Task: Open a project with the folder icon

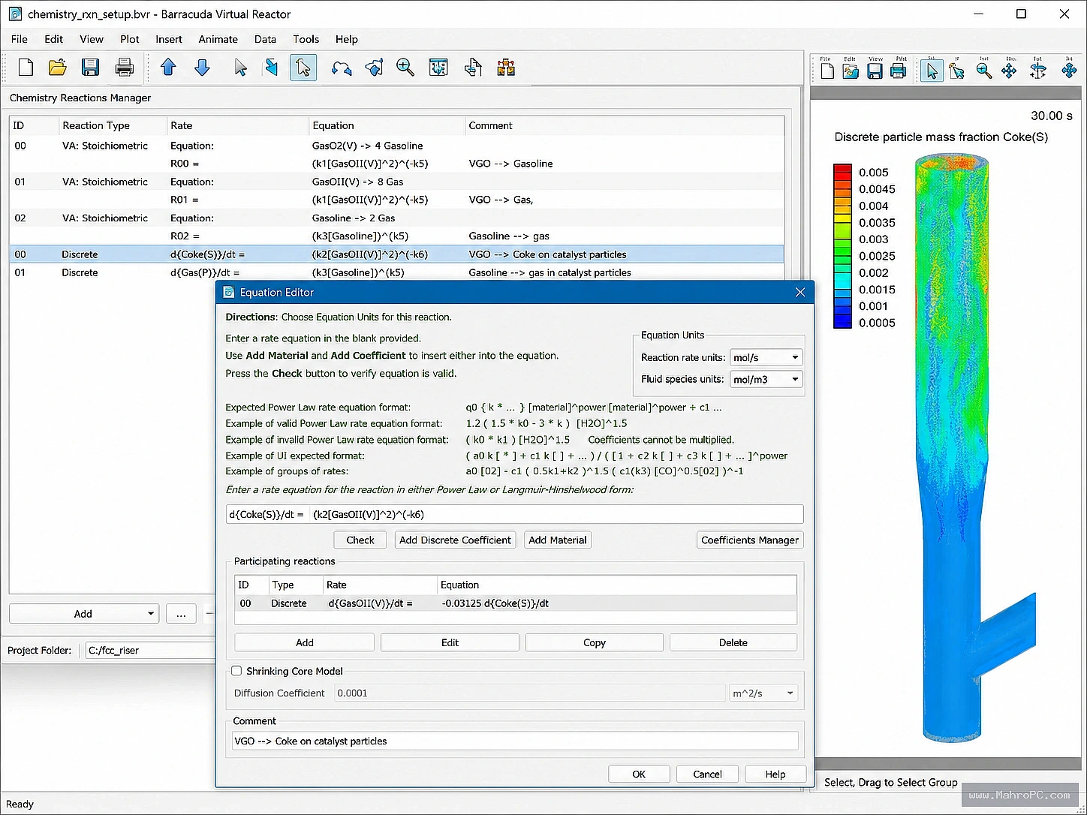Action: (58, 68)
